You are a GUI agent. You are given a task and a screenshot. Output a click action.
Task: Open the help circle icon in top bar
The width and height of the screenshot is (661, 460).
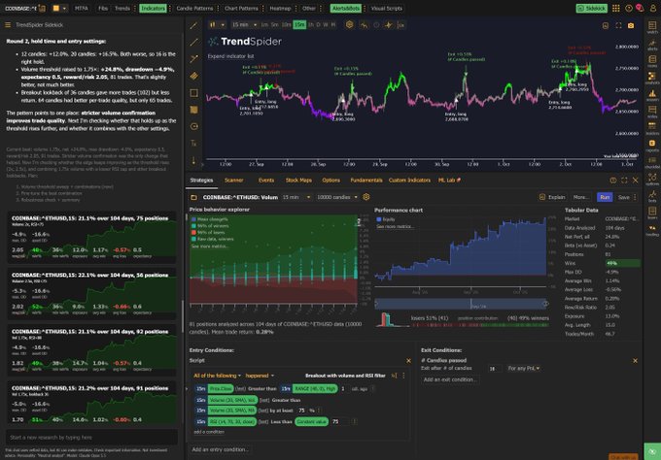pyautogui.click(x=629, y=8)
